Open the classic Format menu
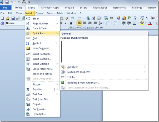This screenshot has height=122, width=159. 41,13
